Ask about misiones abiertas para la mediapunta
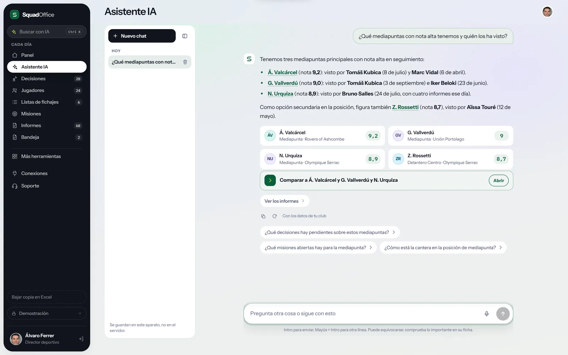 318,248
